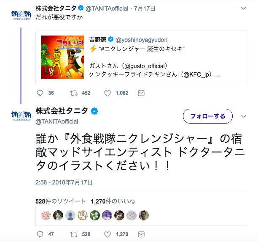Click the フォローする follow button
This screenshot has height=242, width=258.
[208, 116]
